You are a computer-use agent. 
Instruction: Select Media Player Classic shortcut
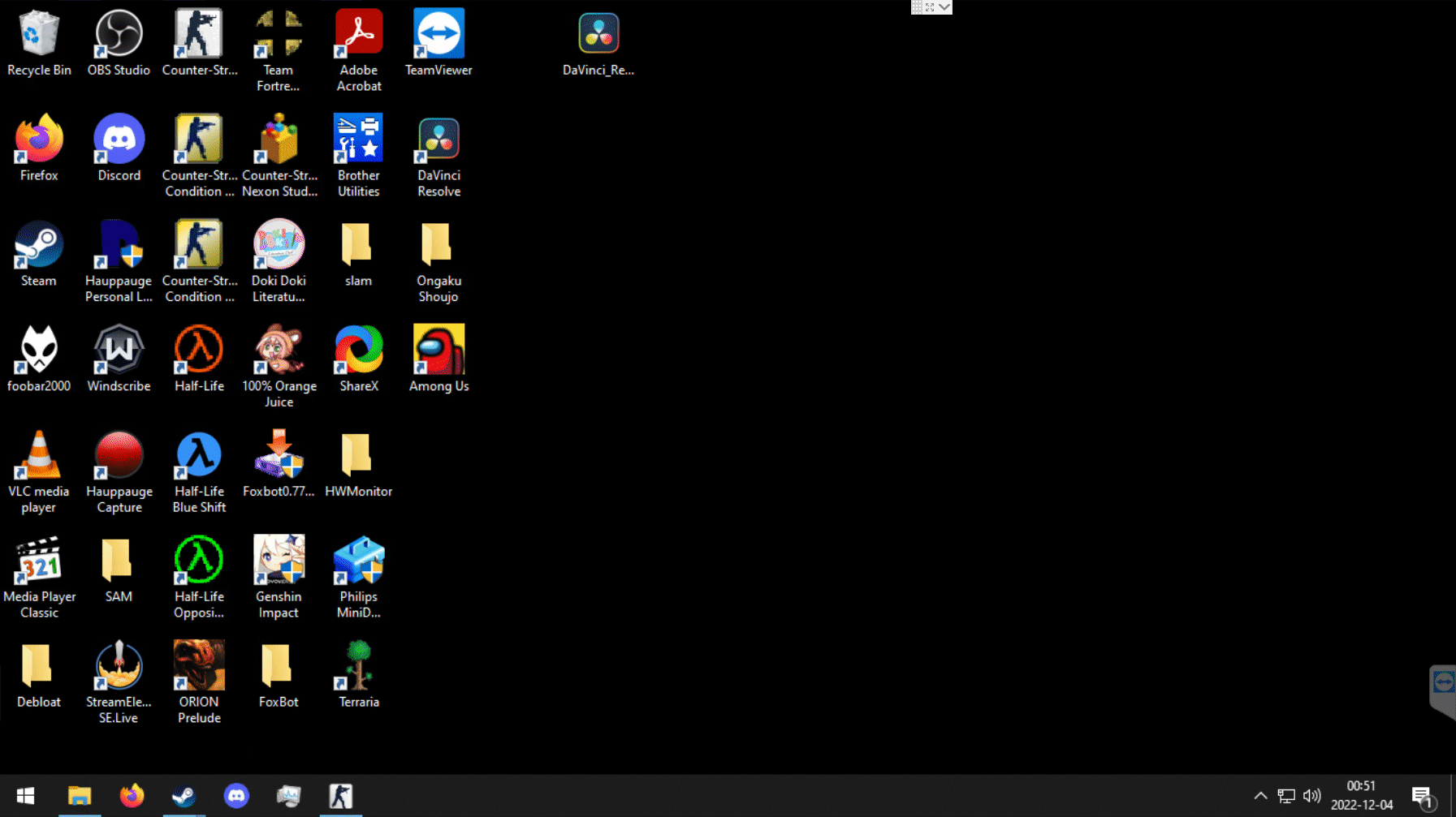[x=39, y=578]
